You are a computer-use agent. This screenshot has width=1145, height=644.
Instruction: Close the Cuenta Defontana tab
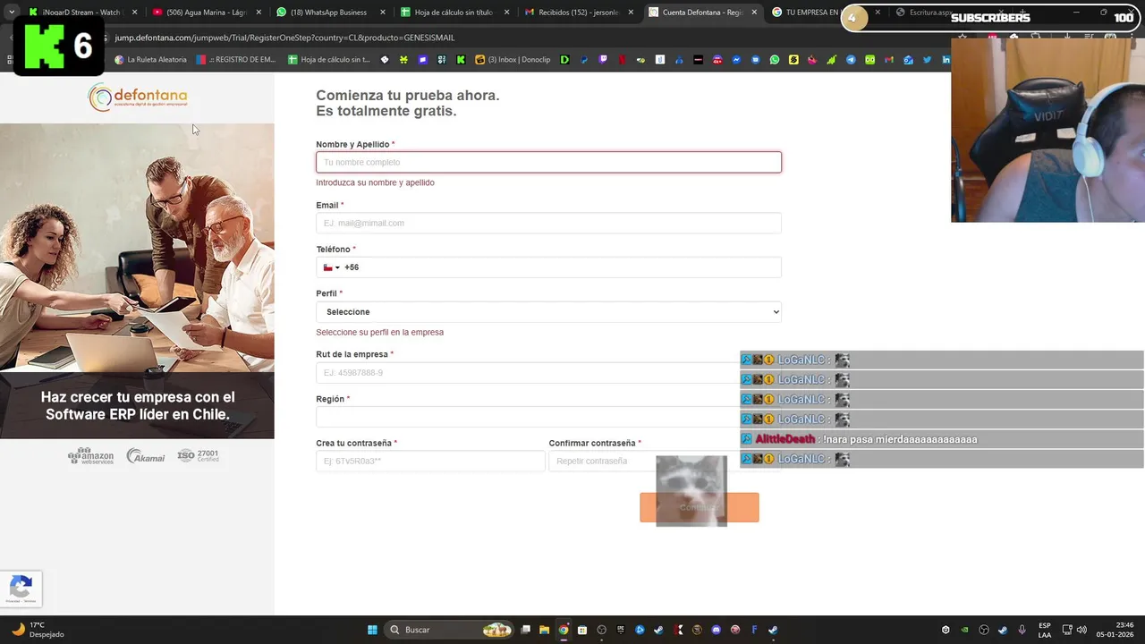[x=754, y=13]
